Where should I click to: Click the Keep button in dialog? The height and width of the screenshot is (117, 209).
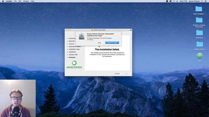click(99, 43)
